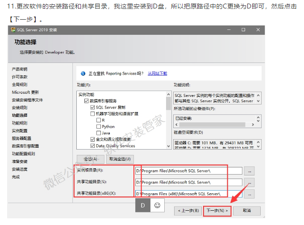Click the SQL Server 2019 installer title icon
This screenshot has width=304, height=225.
pos(13,29)
